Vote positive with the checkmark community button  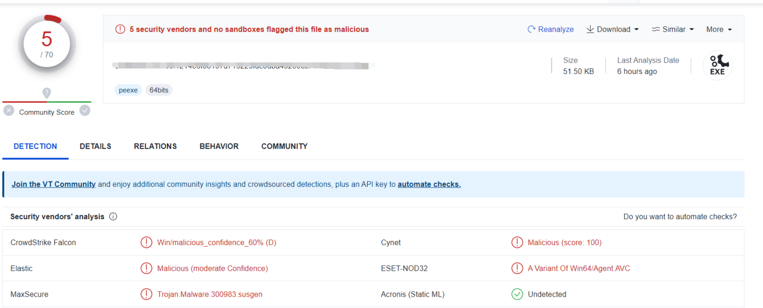(x=85, y=111)
